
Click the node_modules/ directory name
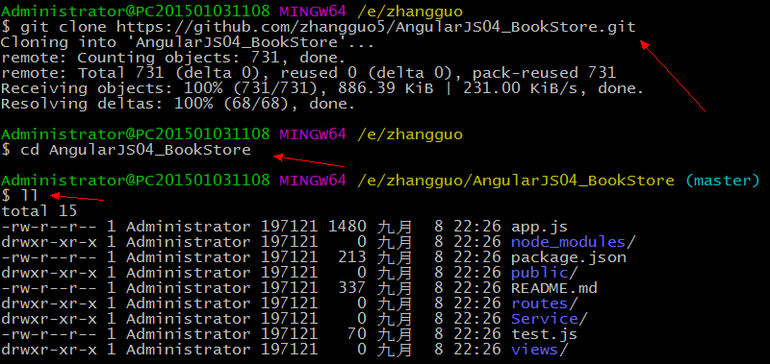573,242
